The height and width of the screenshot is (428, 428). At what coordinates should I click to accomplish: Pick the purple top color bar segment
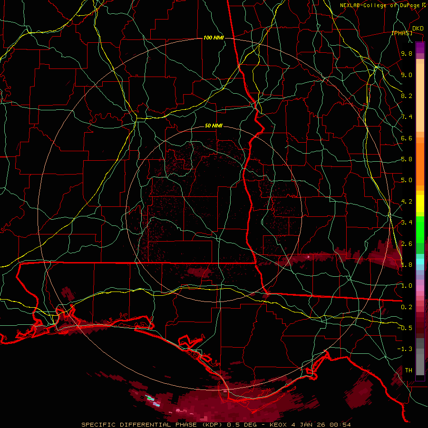420,48
